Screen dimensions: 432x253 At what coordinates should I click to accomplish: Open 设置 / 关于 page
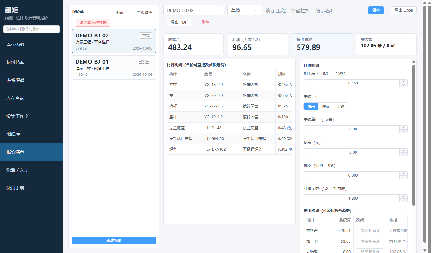pos(31,170)
